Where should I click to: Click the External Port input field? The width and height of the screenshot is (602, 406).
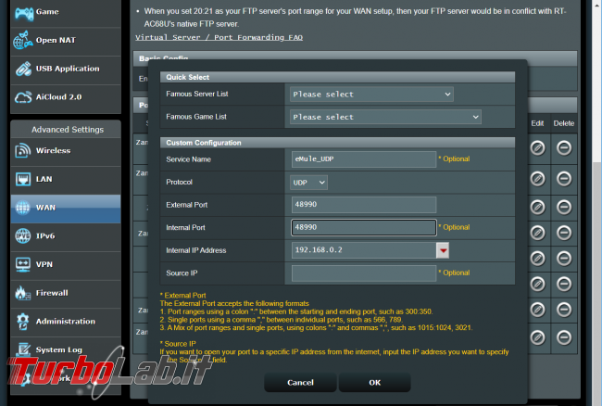364,205
